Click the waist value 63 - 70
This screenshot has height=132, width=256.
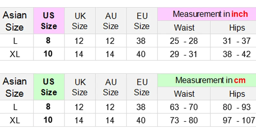(184, 107)
